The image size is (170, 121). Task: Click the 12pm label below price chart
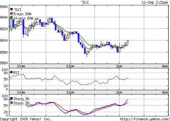pyautogui.click(x=70, y=66)
